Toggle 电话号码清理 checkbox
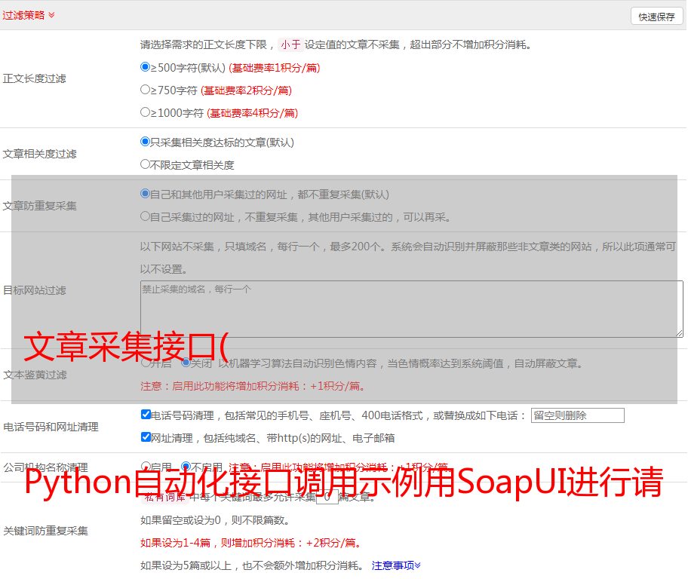The width and height of the screenshot is (688, 579). pyautogui.click(x=146, y=415)
